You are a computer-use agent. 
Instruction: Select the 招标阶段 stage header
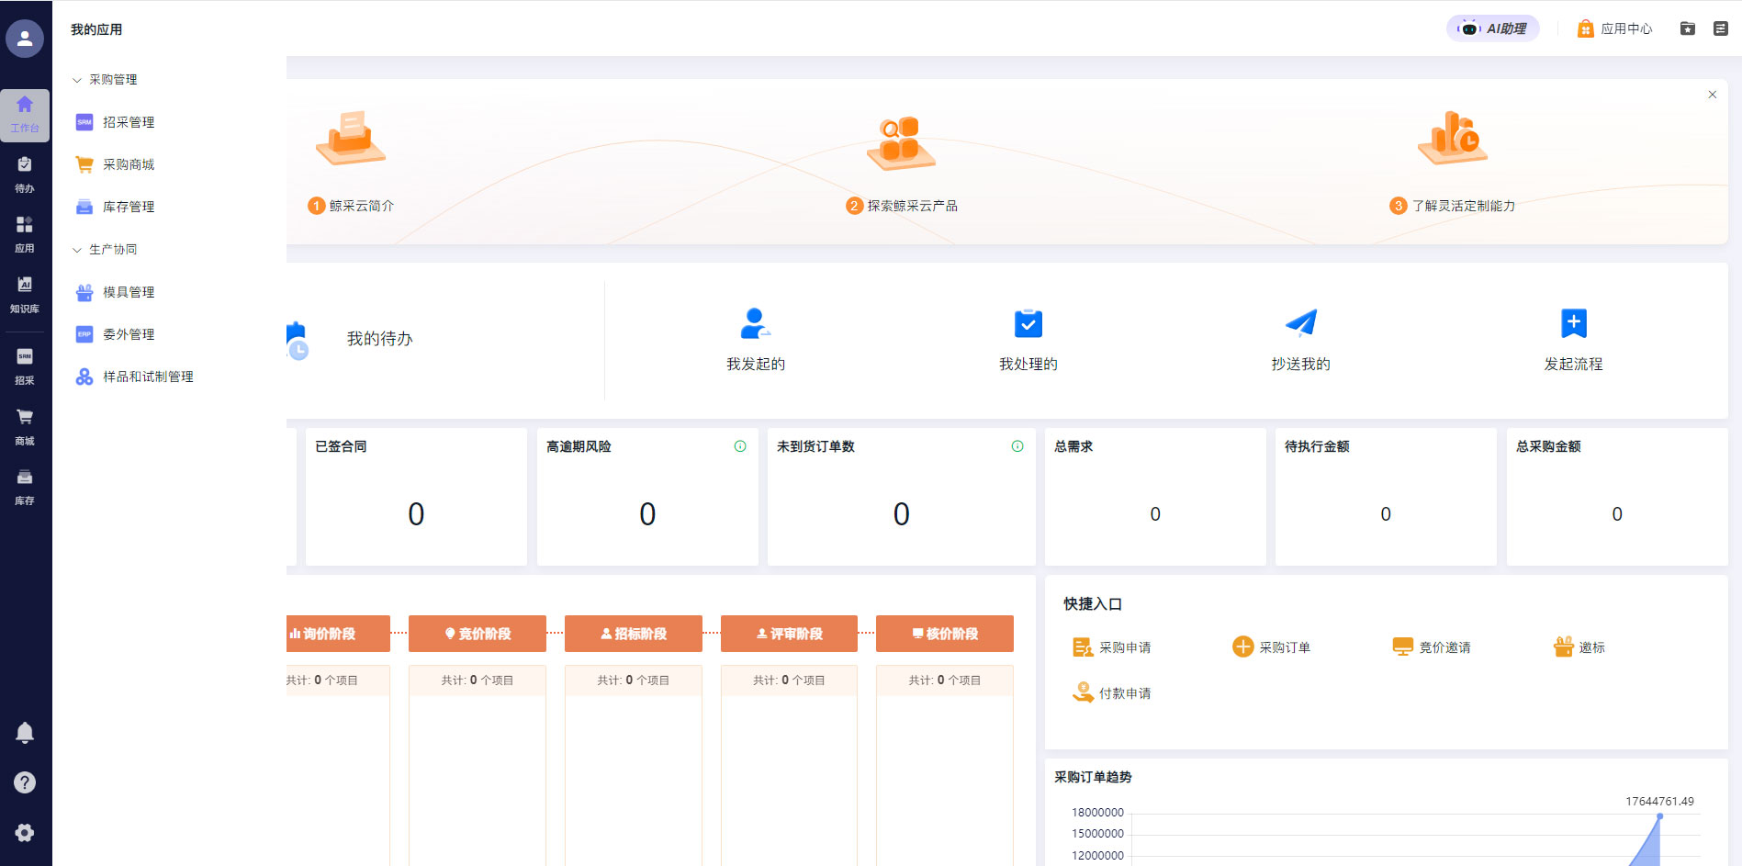[633, 634]
